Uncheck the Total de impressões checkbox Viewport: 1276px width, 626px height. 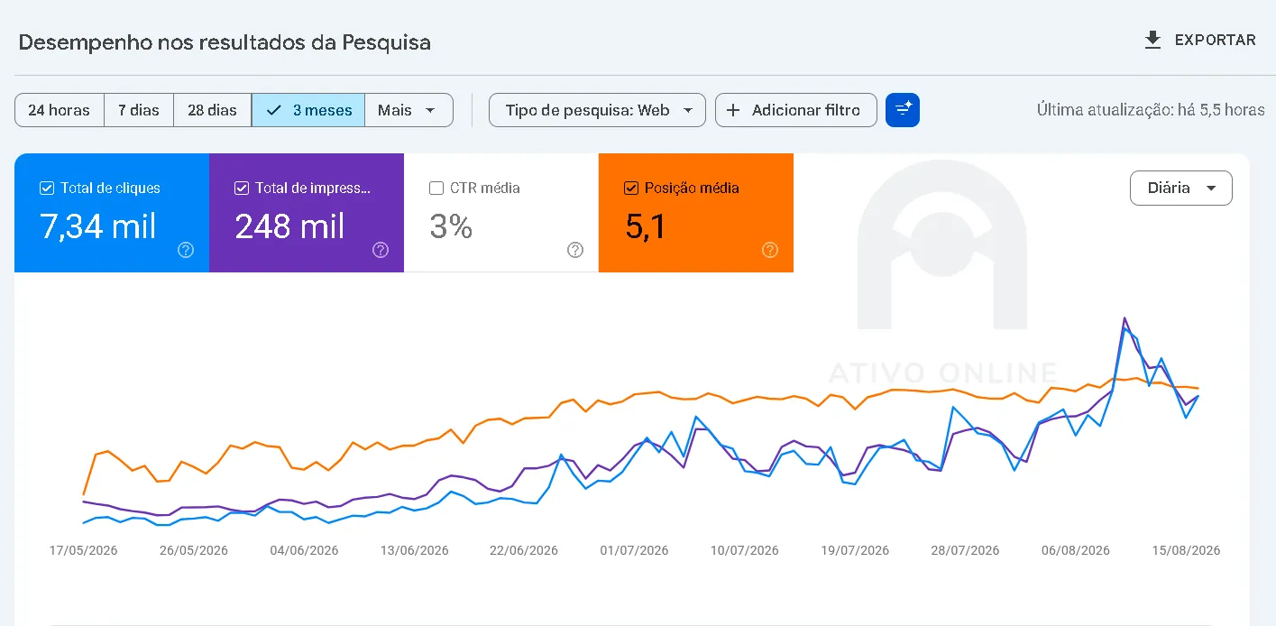242,189
